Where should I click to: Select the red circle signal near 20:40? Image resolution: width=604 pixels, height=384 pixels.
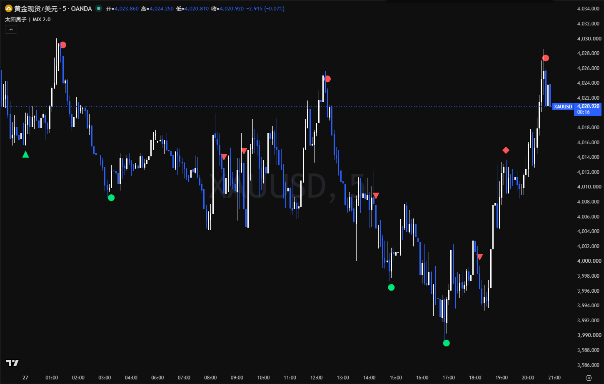coord(546,58)
